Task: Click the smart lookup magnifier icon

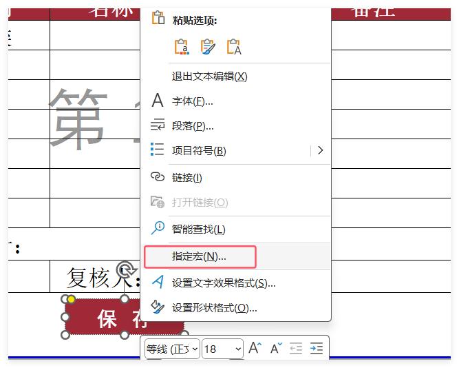Action: click(158, 228)
